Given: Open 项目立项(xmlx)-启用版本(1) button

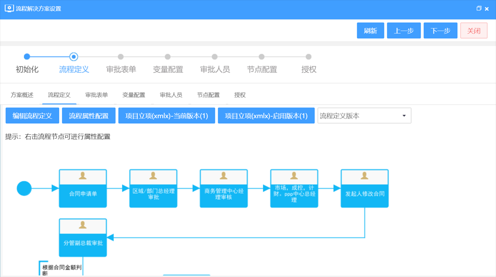Looking at the screenshot, I should click(266, 116).
